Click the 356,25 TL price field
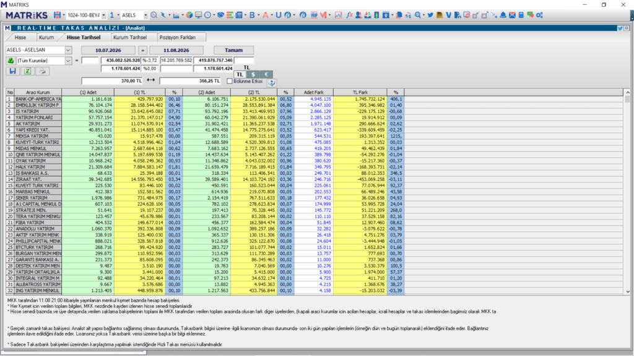 pos(190,81)
